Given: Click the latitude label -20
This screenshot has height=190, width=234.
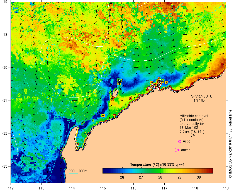Looking at the screenshot, I should tap(4, 68).
